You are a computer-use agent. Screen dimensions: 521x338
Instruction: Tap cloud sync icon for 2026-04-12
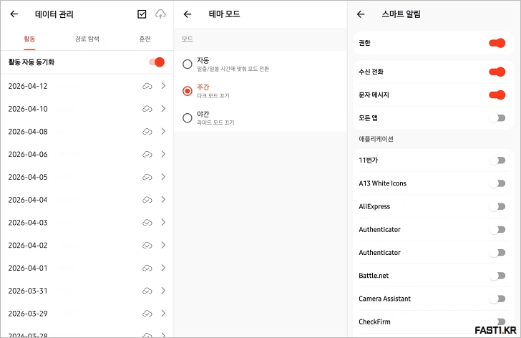click(x=147, y=86)
